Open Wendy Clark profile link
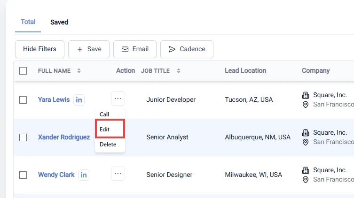Image resolution: width=354 pixels, height=198 pixels. click(56, 175)
